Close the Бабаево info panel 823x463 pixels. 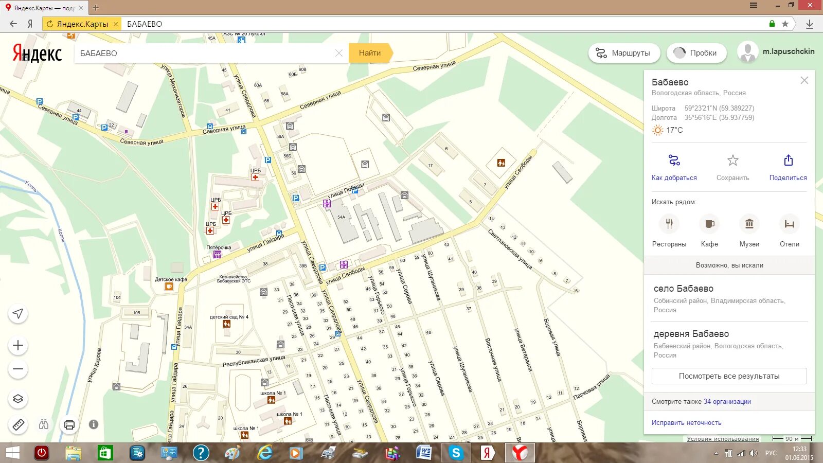tap(804, 80)
